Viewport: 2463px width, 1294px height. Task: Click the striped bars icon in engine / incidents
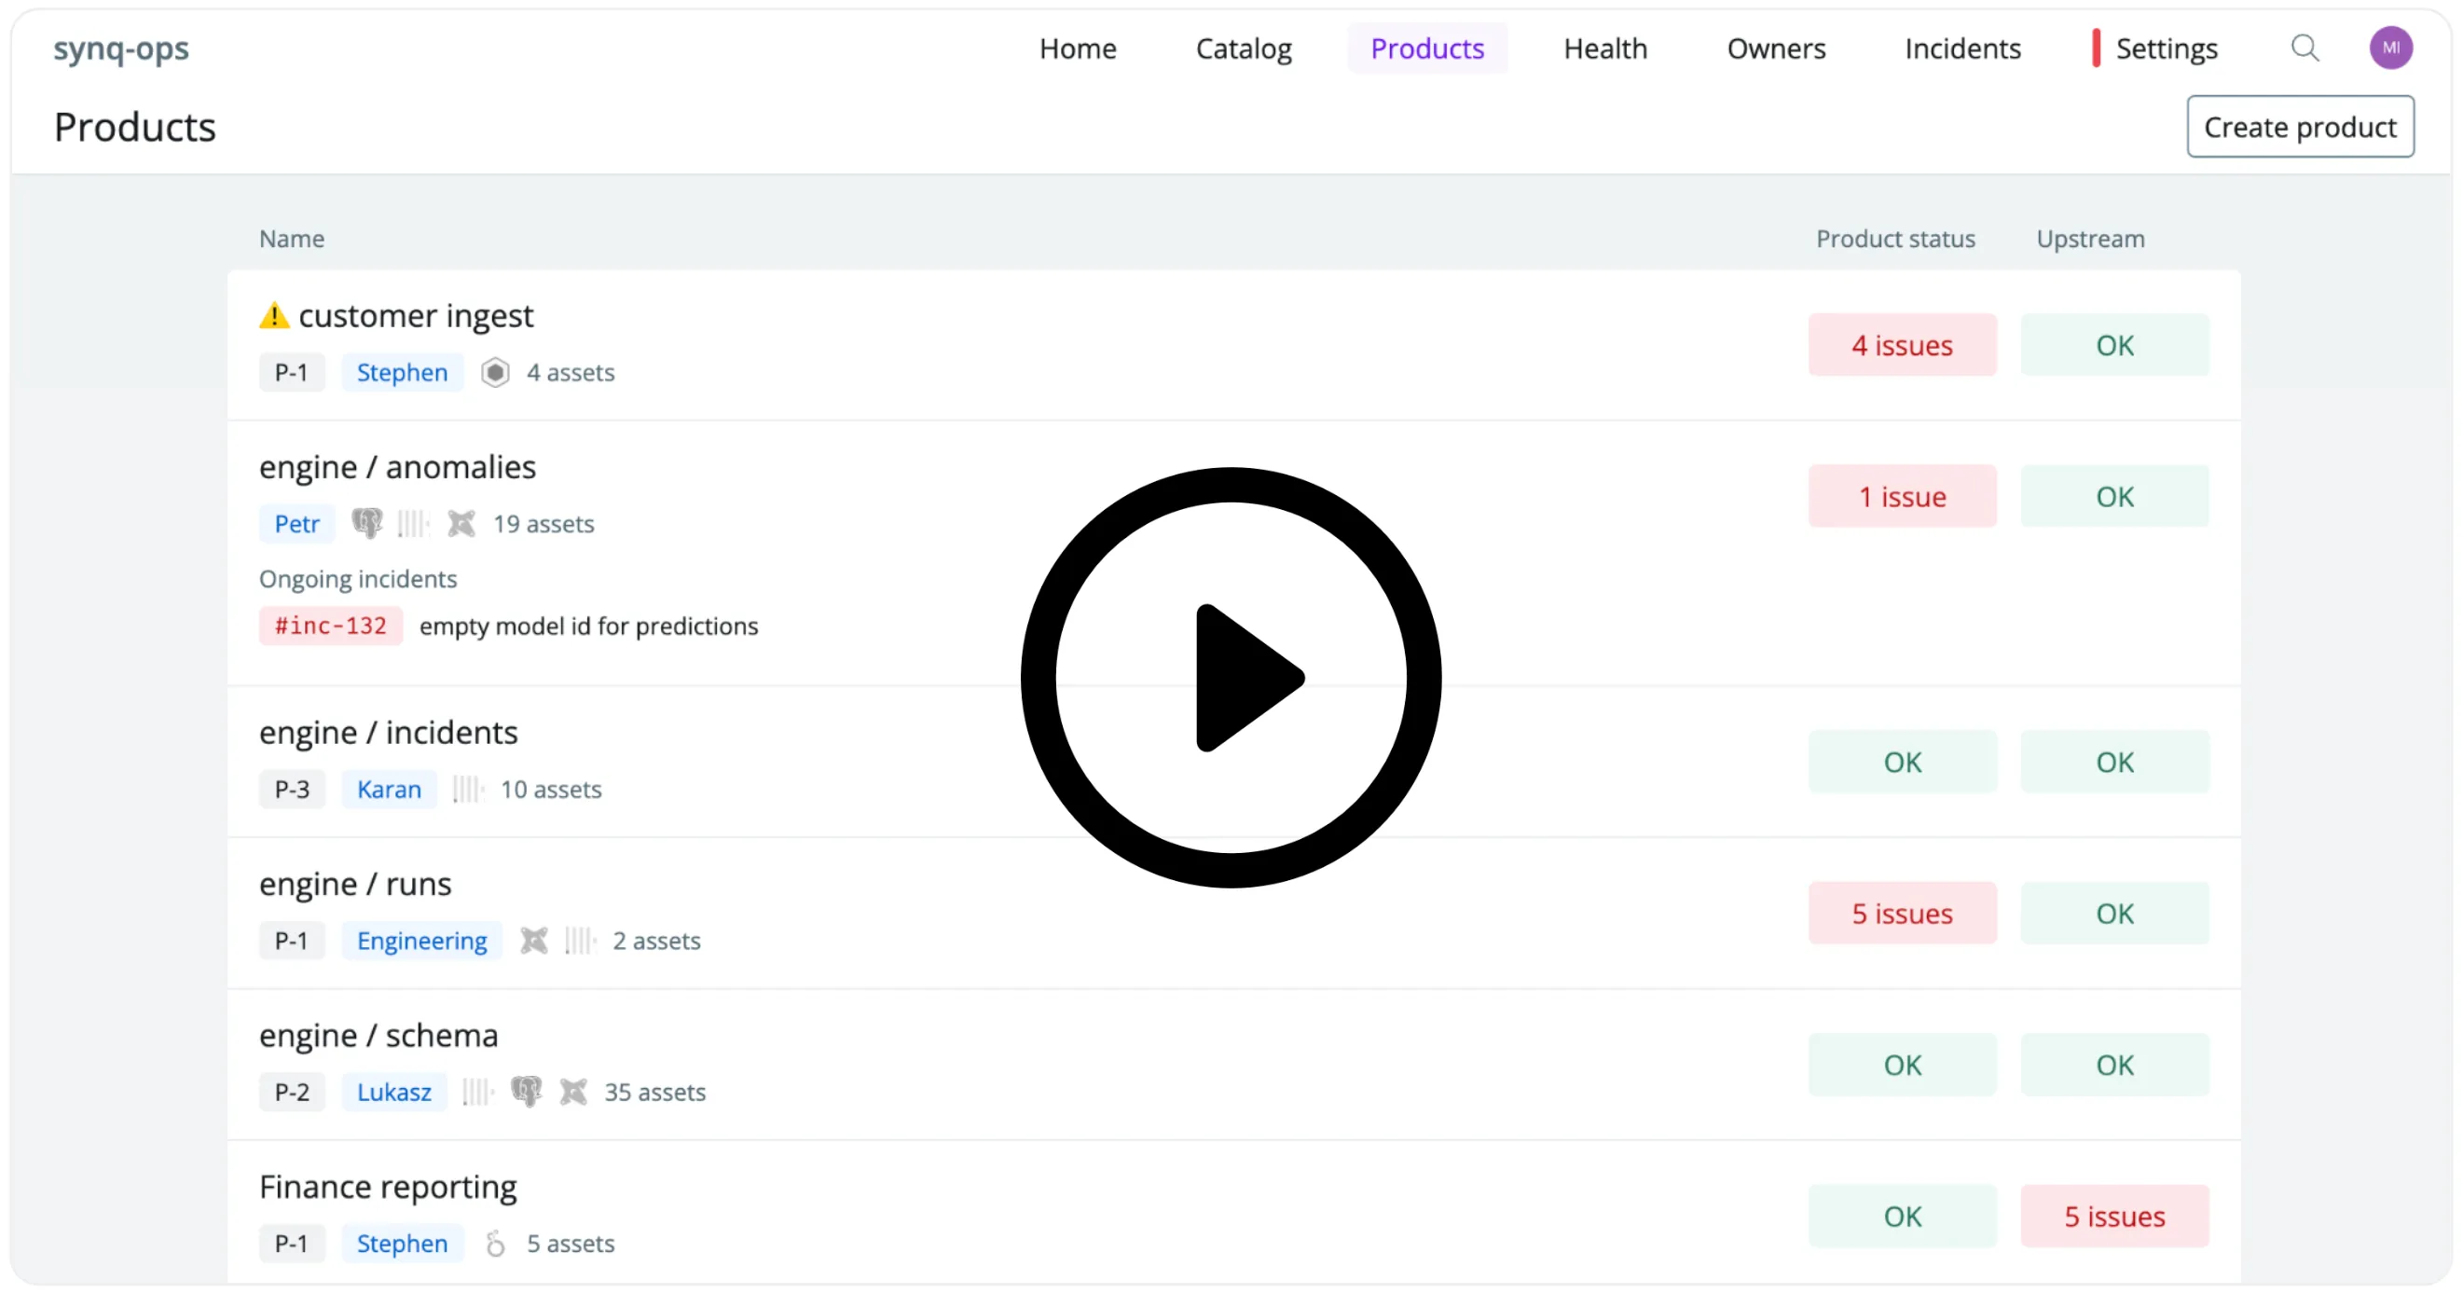[469, 789]
